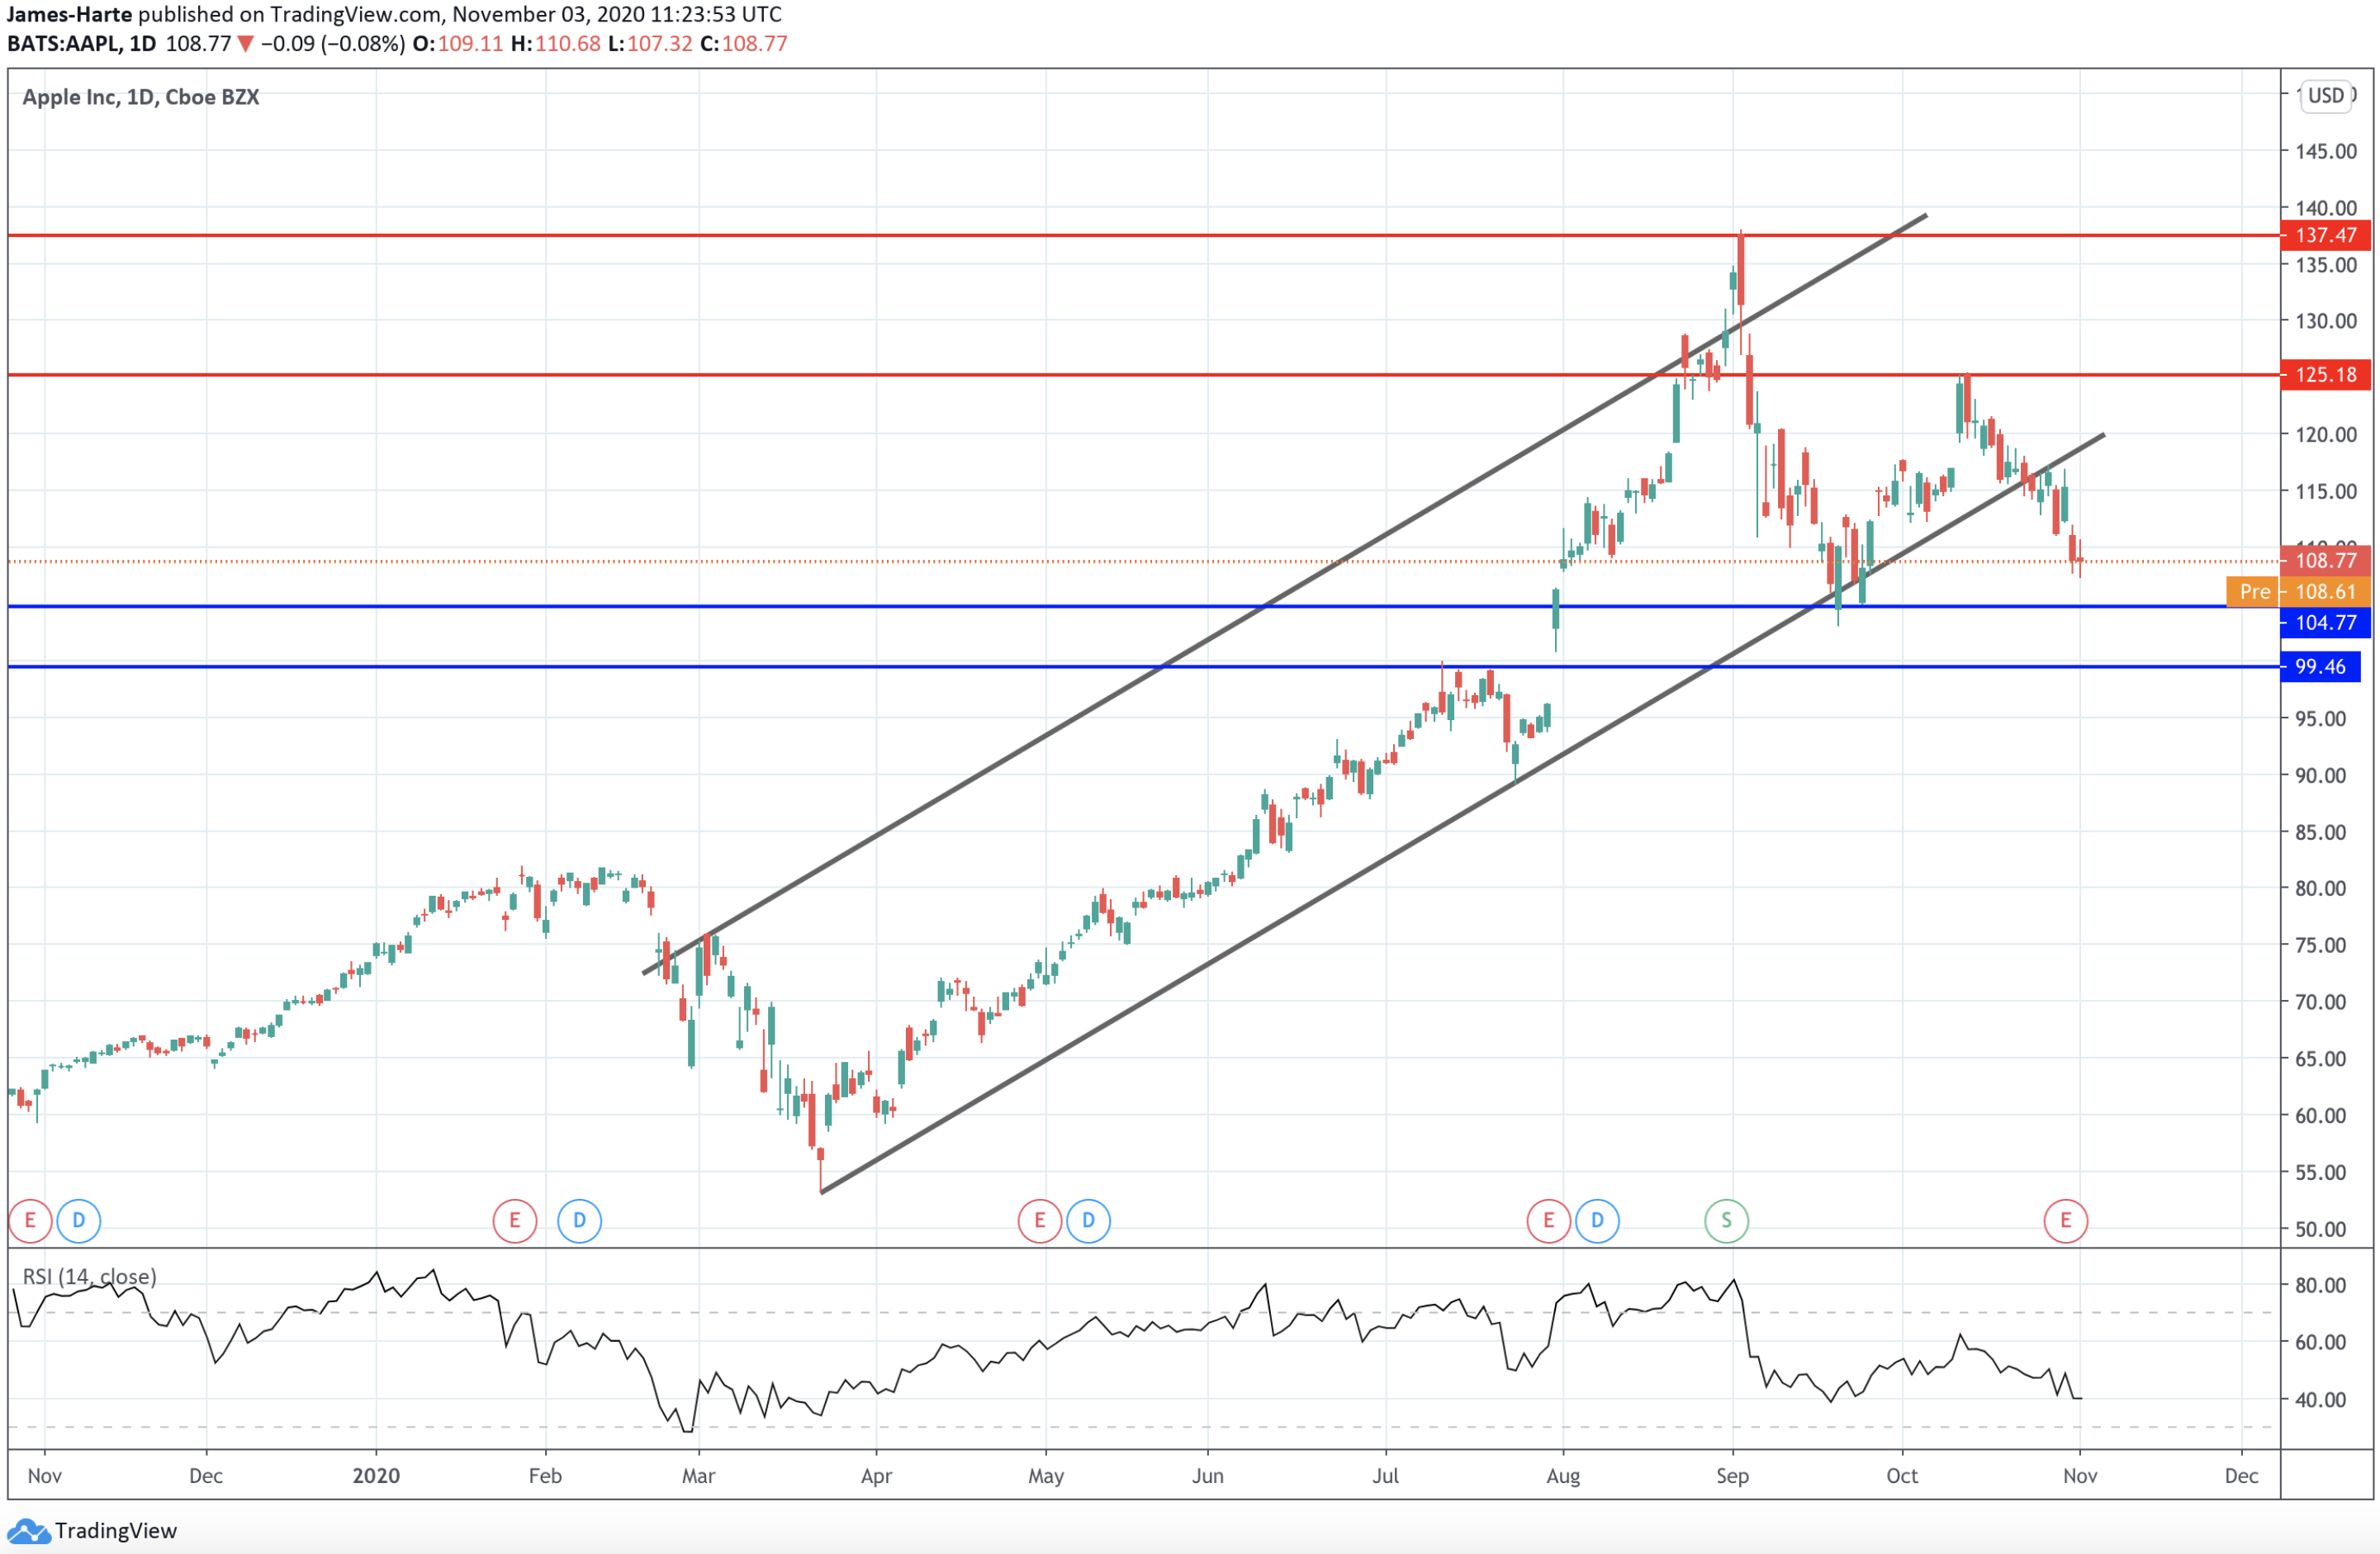Click the earnings "E" marker below the November 2019 candles
This screenshot has height=1554, width=2380.
pyautogui.click(x=30, y=1220)
